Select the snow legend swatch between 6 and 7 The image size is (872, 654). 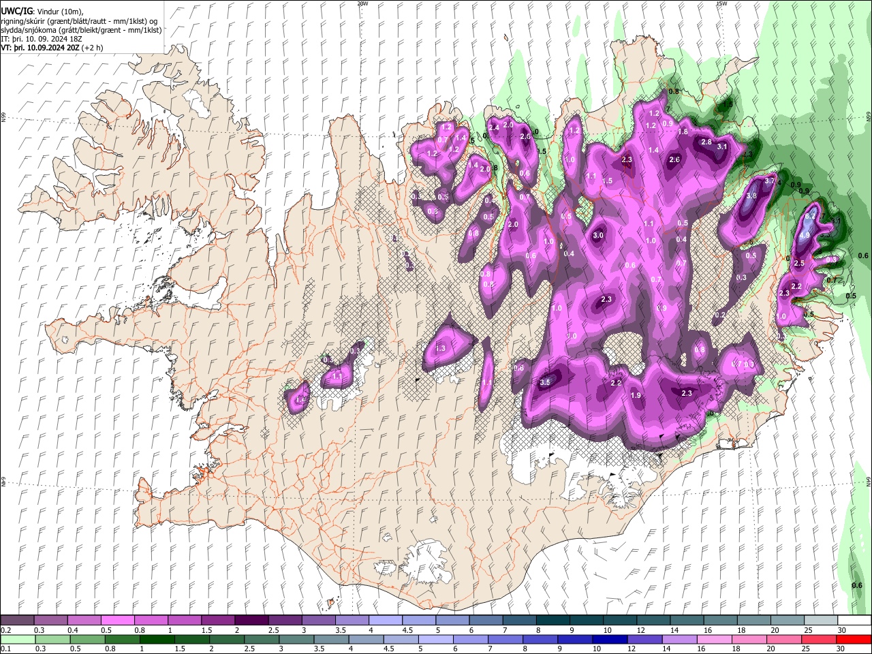click(486, 621)
